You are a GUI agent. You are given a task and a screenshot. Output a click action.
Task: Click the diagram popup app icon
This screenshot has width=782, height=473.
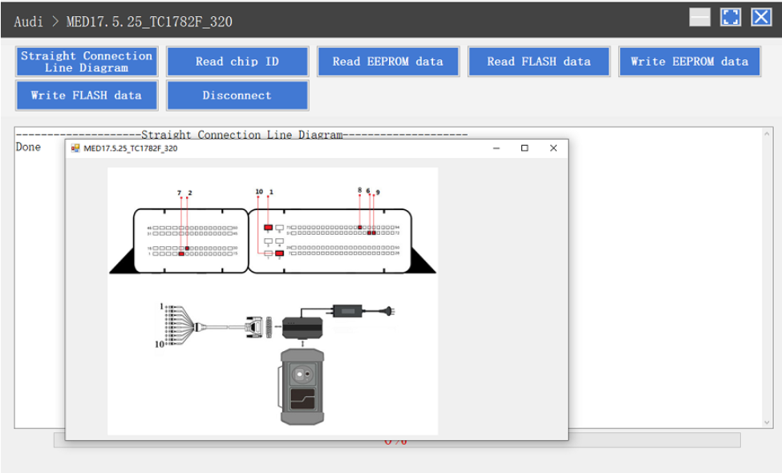[75, 148]
